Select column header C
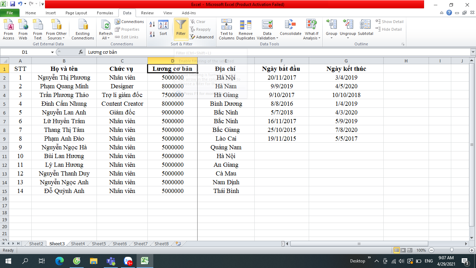The width and height of the screenshot is (476, 268). click(x=122, y=61)
